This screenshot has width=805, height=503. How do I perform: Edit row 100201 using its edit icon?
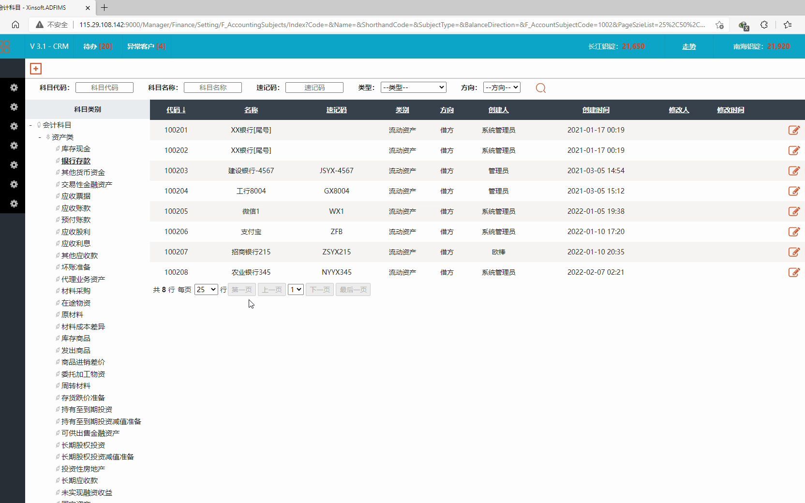click(794, 130)
